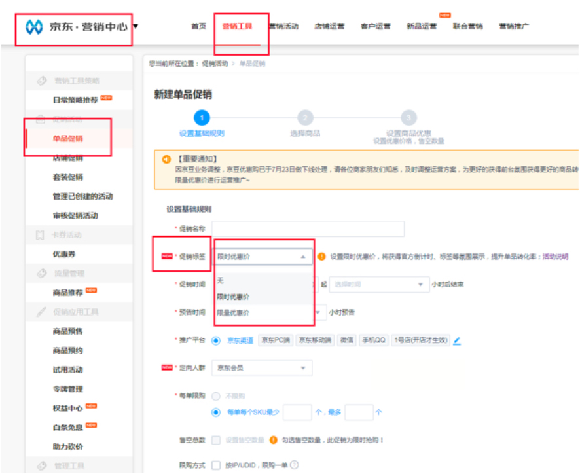The height and width of the screenshot is (474, 580).
Task: Click the orange warning icon next to 设置售空数量
Action: (x=274, y=440)
